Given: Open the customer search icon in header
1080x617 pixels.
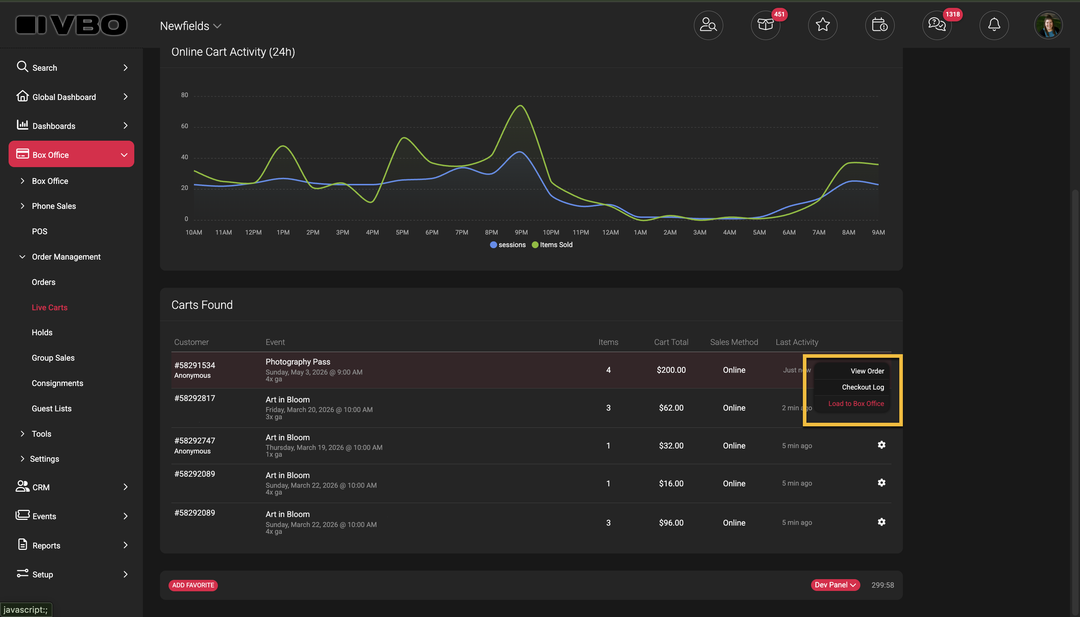Looking at the screenshot, I should tap(708, 25).
